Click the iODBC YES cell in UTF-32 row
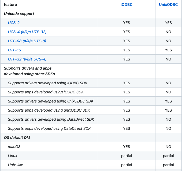The image size is (182, 171). [127, 59]
